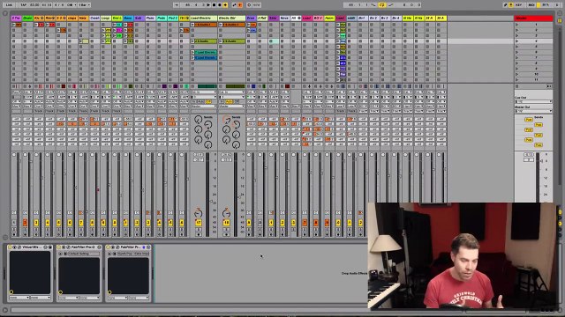This screenshot has height=317, width=565.
Task: Select the claps track header
Action: (72, 18)
